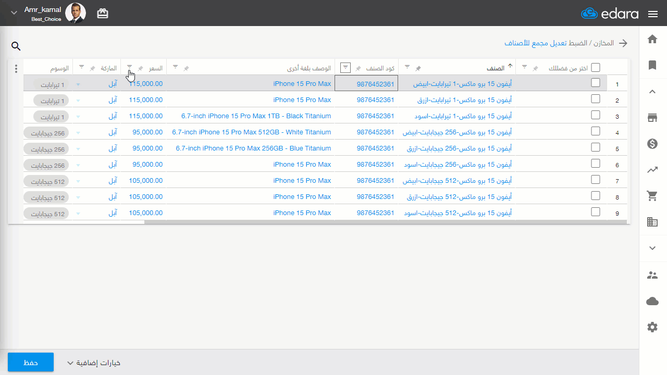Check the checkbox in row 9
Screen dimensions: 667x375
click(596, 211)
